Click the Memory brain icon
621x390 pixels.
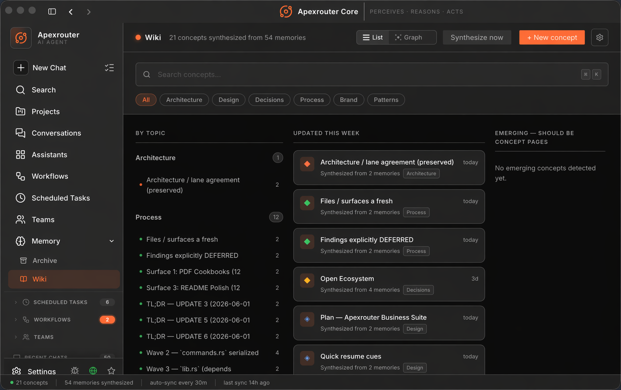pyautogui.click(x=20, y=241)
